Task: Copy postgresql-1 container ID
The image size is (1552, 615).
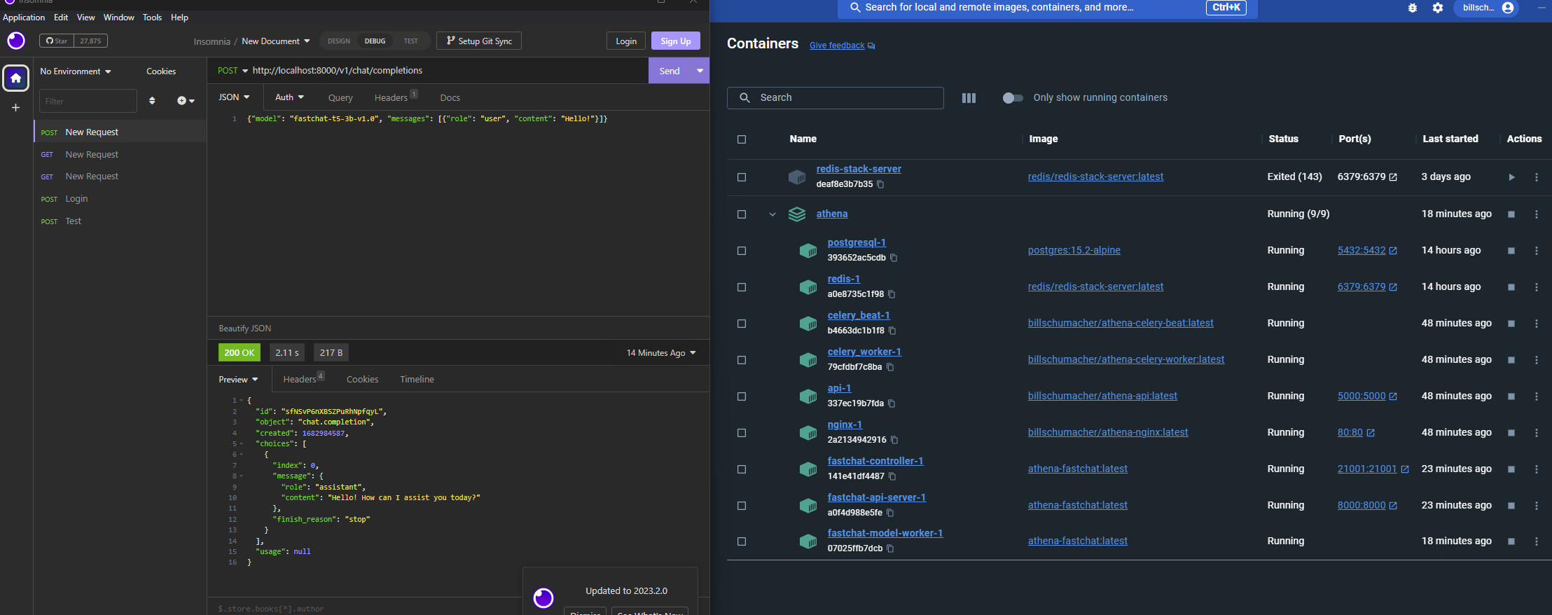Action: pyautogui.click(x=894, y=258)
